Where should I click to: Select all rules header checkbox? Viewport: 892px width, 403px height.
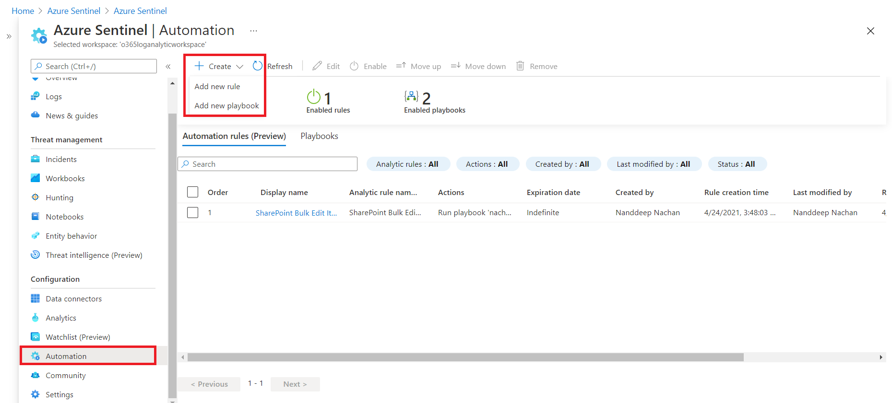[192, 192]
